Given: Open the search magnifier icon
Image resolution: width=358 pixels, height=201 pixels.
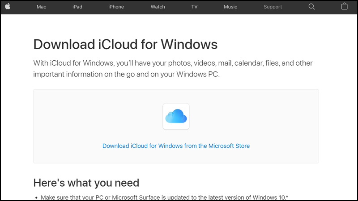Looking at the screenshot, I should point(312,7).
